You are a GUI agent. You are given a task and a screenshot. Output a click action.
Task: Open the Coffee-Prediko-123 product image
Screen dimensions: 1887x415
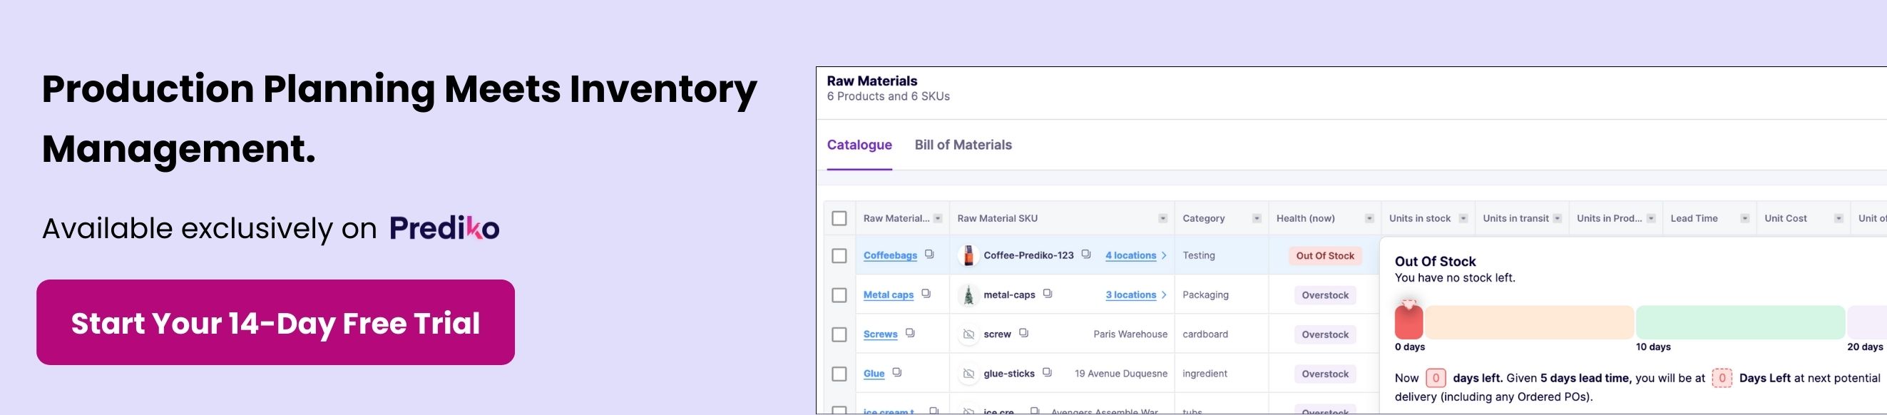click(x=968, y=255)
